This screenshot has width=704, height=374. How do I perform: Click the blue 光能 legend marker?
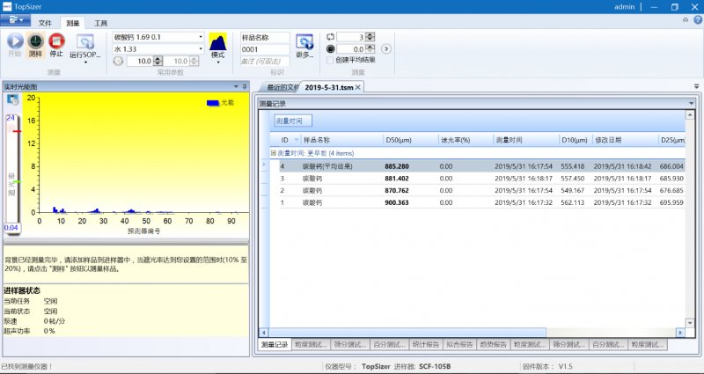[x=213, y=103]
